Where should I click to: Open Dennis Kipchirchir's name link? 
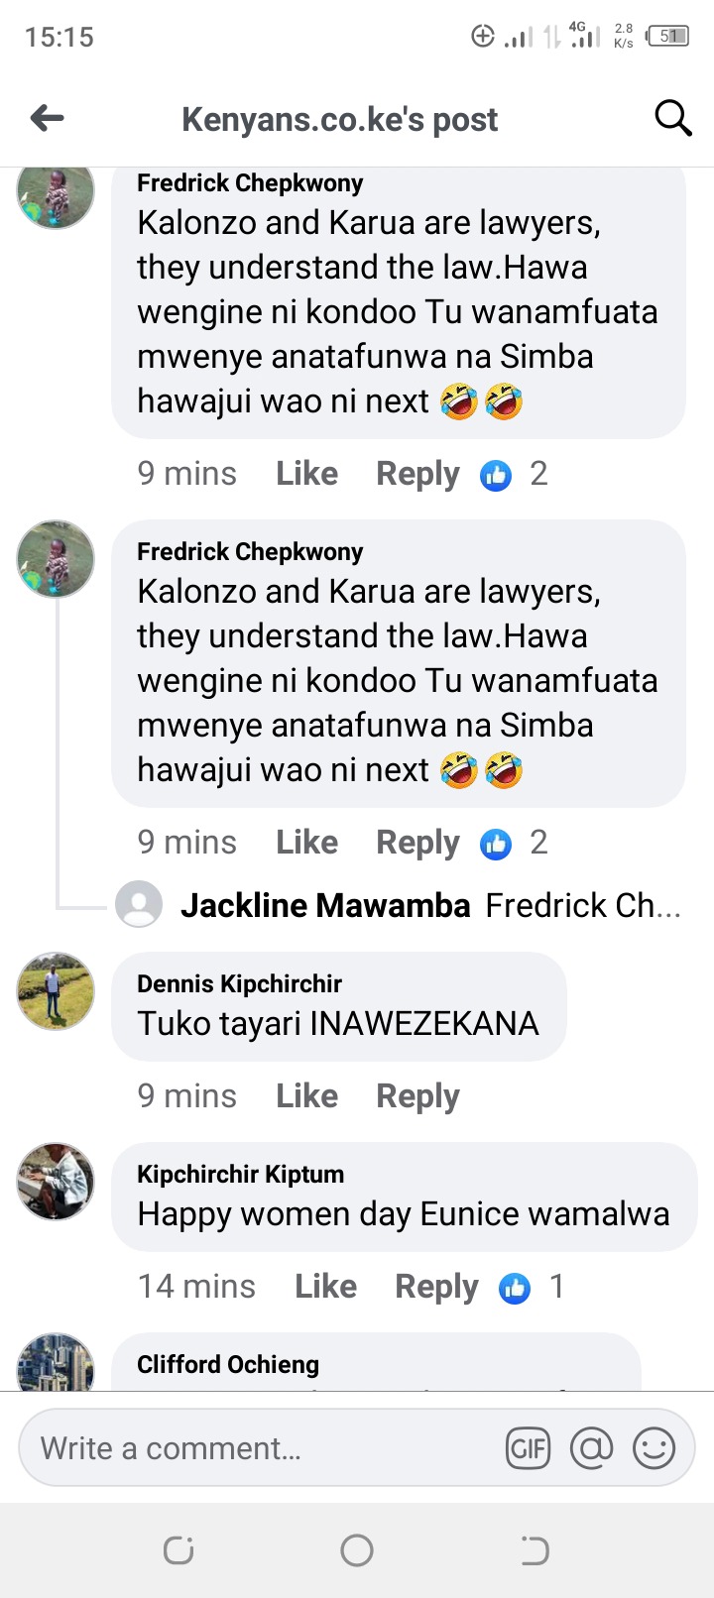(x=239, y=983)
